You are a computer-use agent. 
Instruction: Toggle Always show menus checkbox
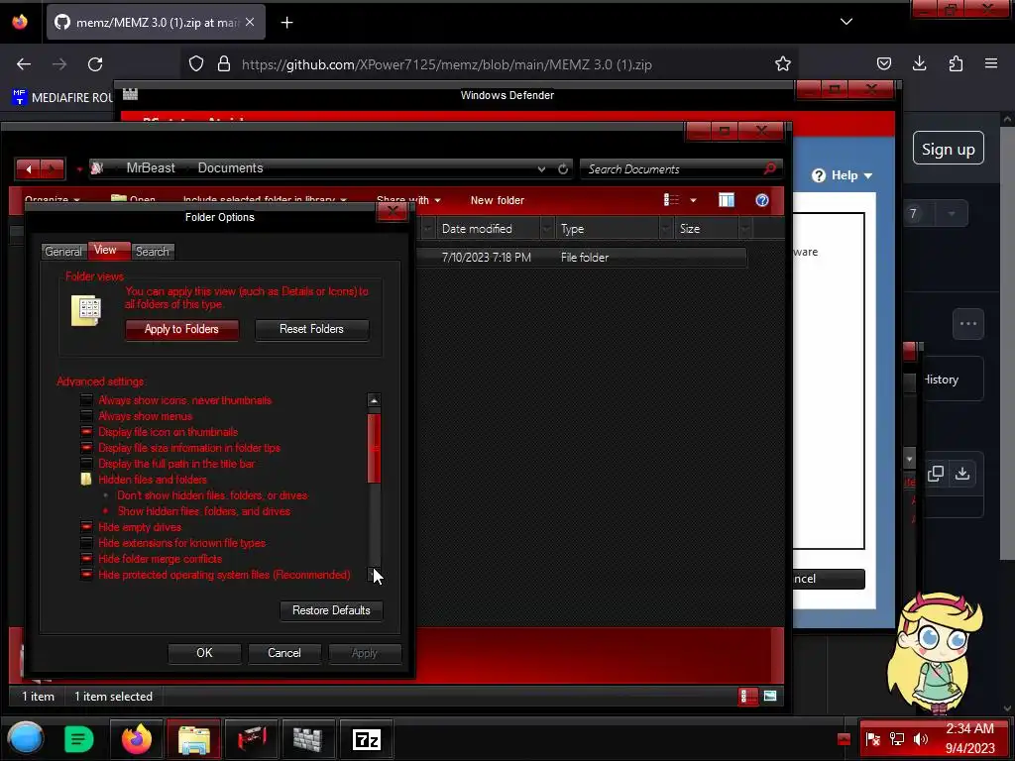(86, 416)
